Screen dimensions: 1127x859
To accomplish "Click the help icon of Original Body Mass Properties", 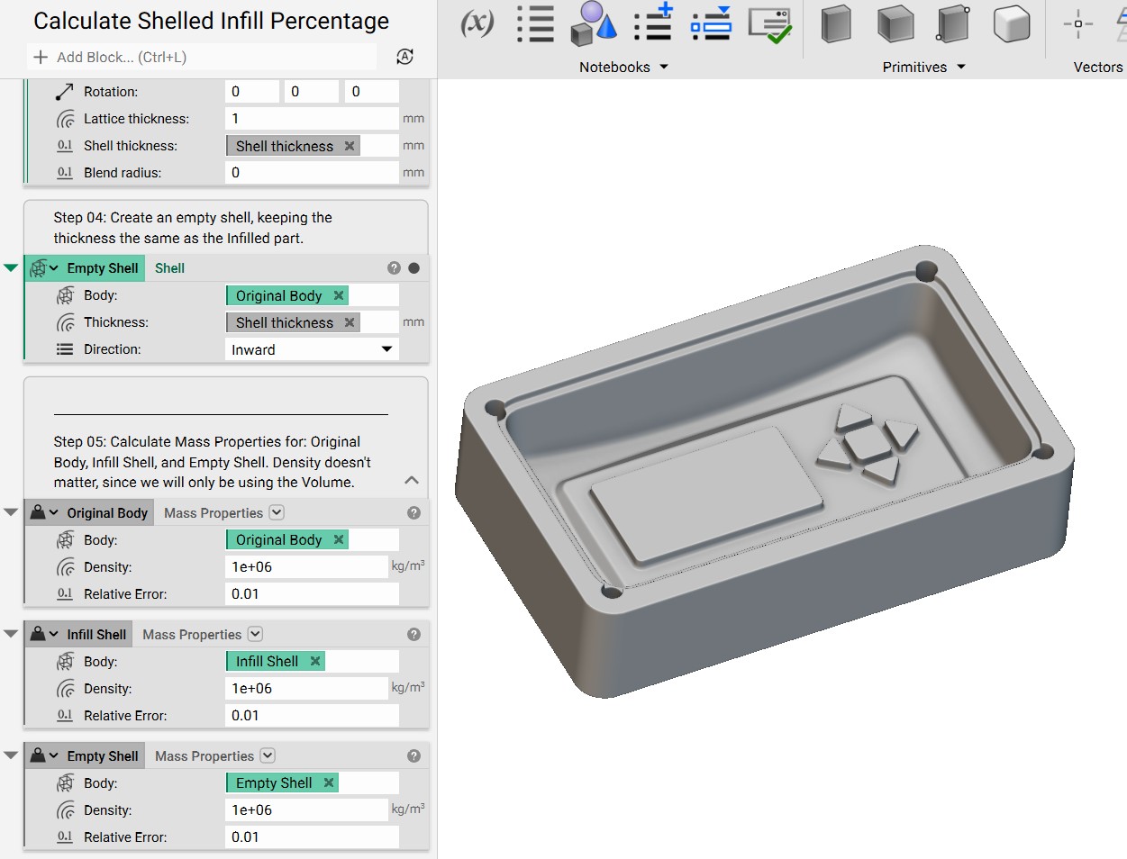I will (x=414, y=513).
